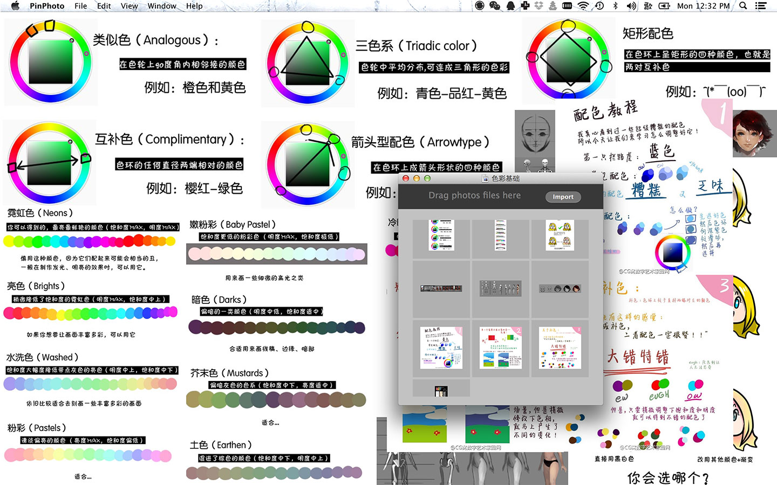Click the battery charging status icon
Screen dimensions: 777x485
[x=665, y=6]
